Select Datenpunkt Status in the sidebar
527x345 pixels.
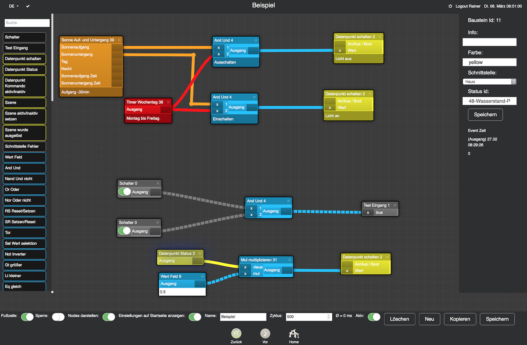[24, 69]
